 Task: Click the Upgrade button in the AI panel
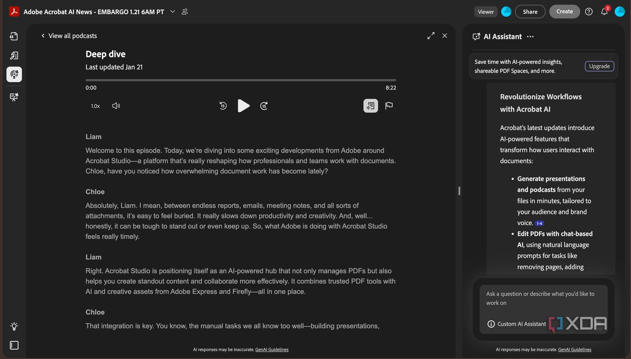(599, 66)
